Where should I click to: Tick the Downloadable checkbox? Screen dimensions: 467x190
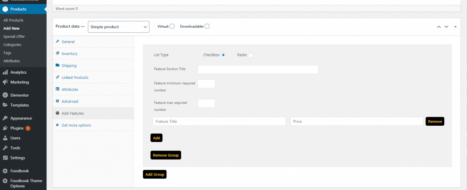[x=207, y=26]
